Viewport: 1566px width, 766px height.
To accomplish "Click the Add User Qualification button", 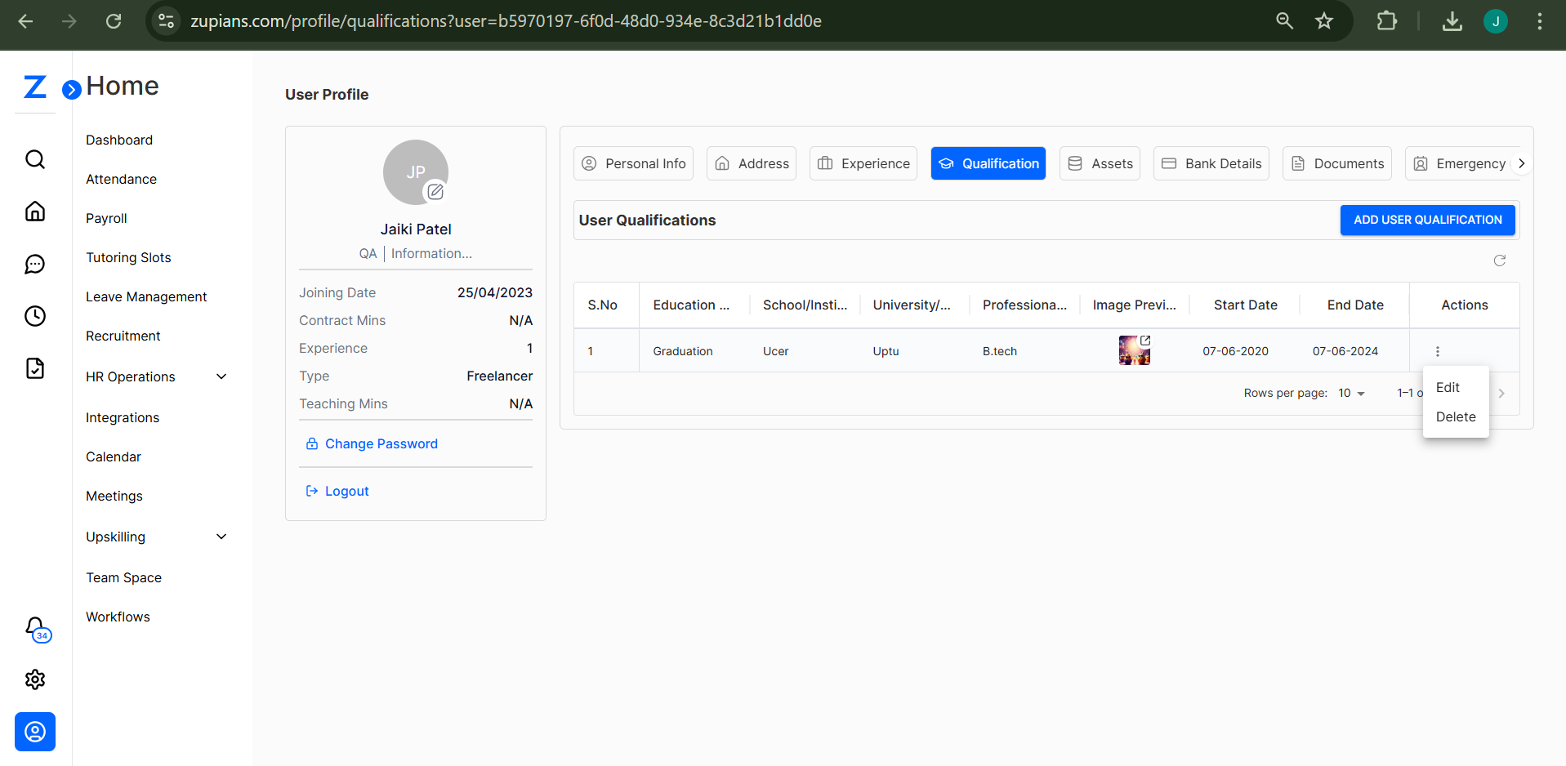I will 1427,220.
